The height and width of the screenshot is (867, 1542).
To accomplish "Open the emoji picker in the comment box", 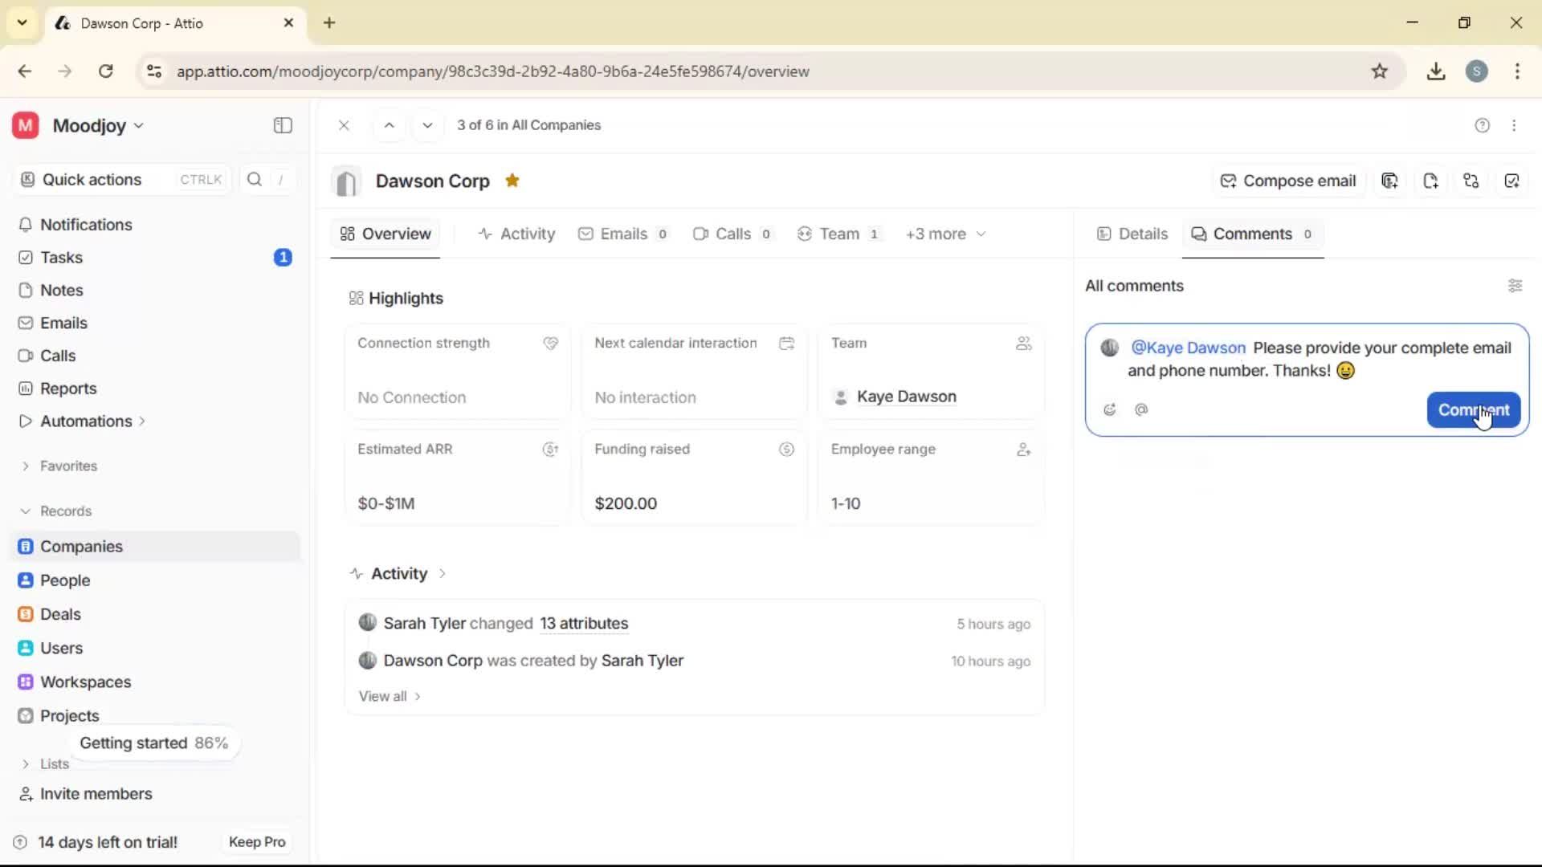I will [x=1109, y=409].
